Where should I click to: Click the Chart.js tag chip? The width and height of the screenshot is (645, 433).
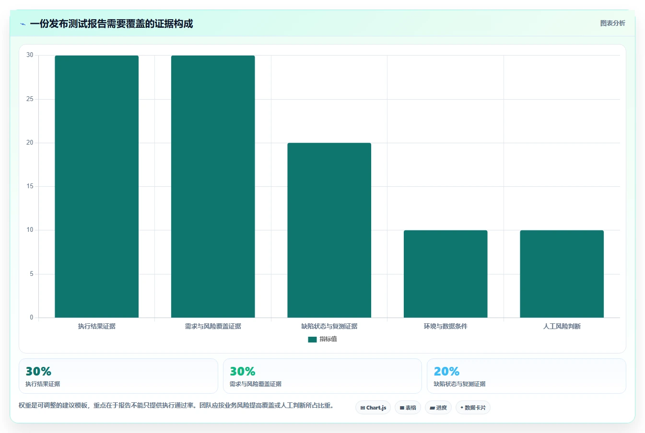(x=373, y=408)
